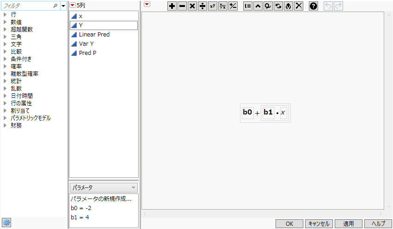The image size is (393, 229).
Task: Expand the 乱数 function group
Action: point(5,88)
